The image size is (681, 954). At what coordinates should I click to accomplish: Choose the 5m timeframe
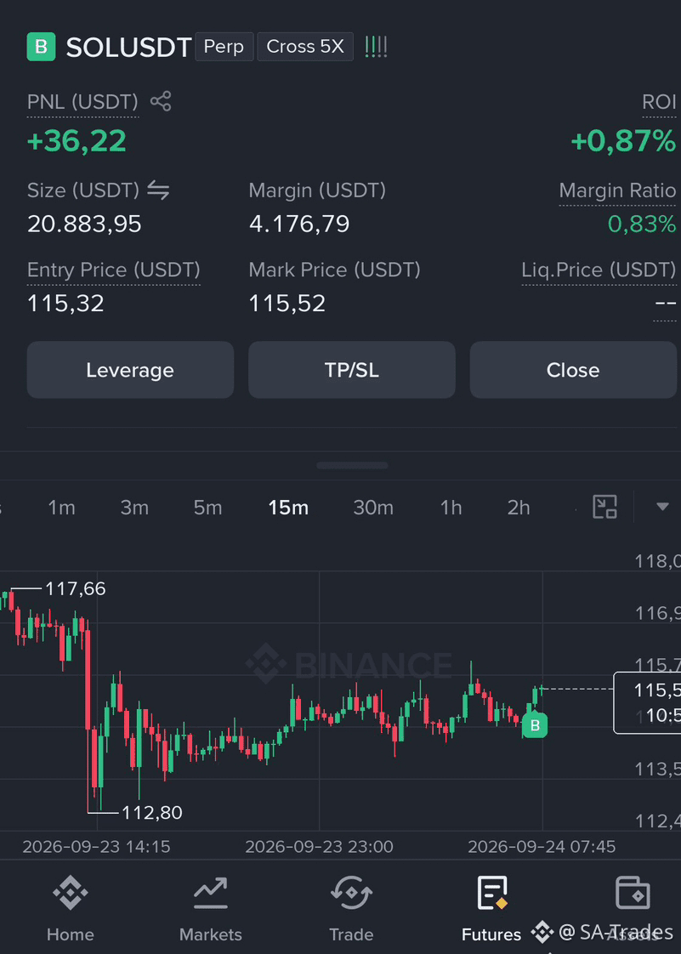tap(207, 508)
